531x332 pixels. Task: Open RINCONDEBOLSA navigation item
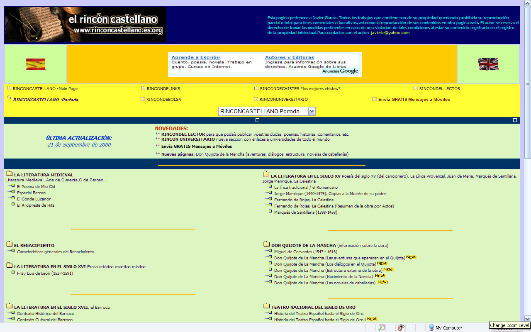coord(163,100)
